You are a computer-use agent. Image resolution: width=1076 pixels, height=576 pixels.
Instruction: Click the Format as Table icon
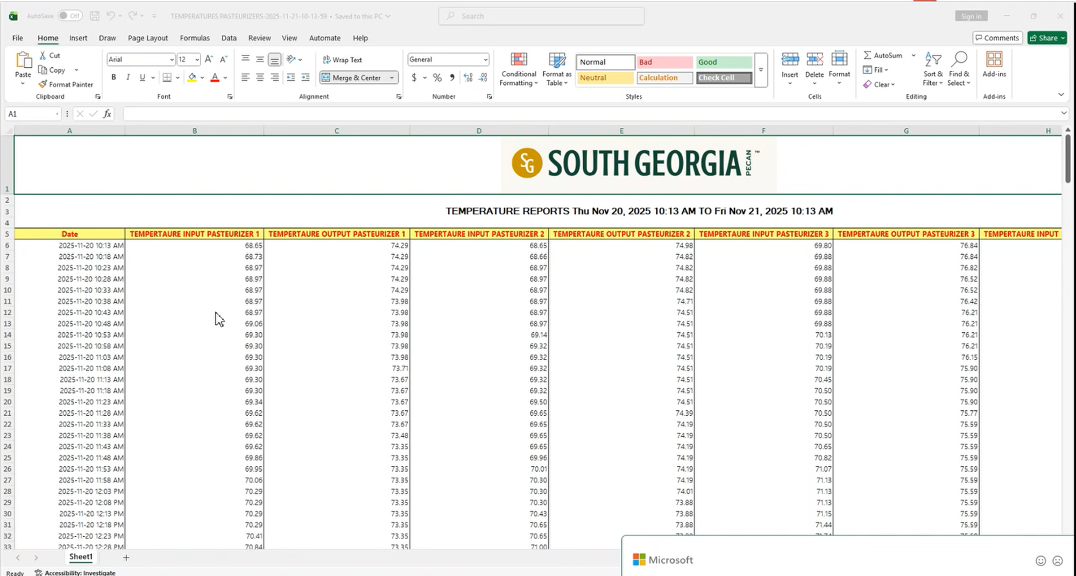(x=557, y=60)
